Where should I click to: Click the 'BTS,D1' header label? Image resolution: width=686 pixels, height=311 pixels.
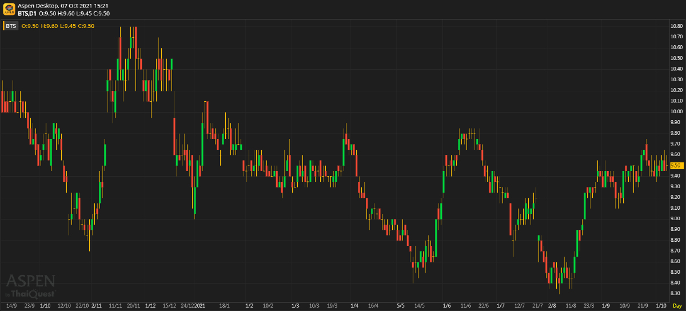click(27, 13)
